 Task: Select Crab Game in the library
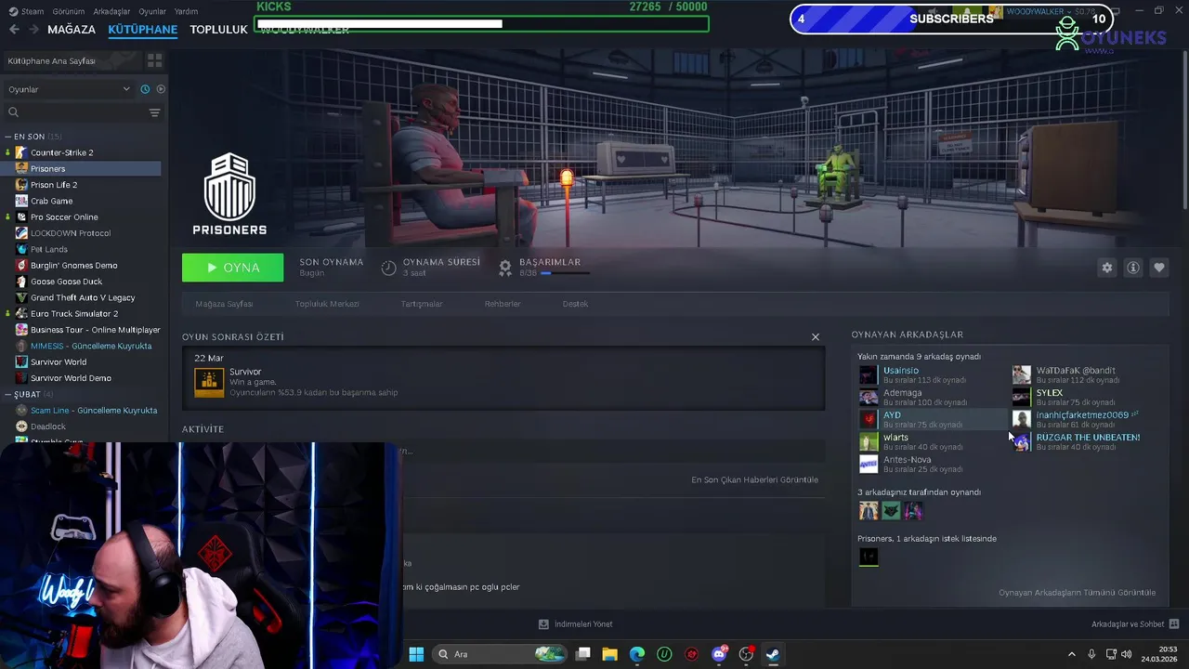(x=51, y=201)
